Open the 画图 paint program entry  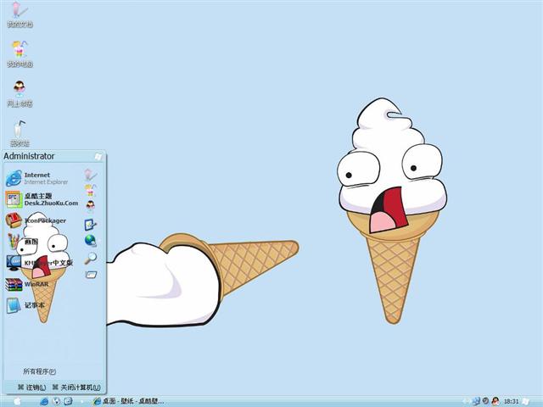tap(23, 242)
